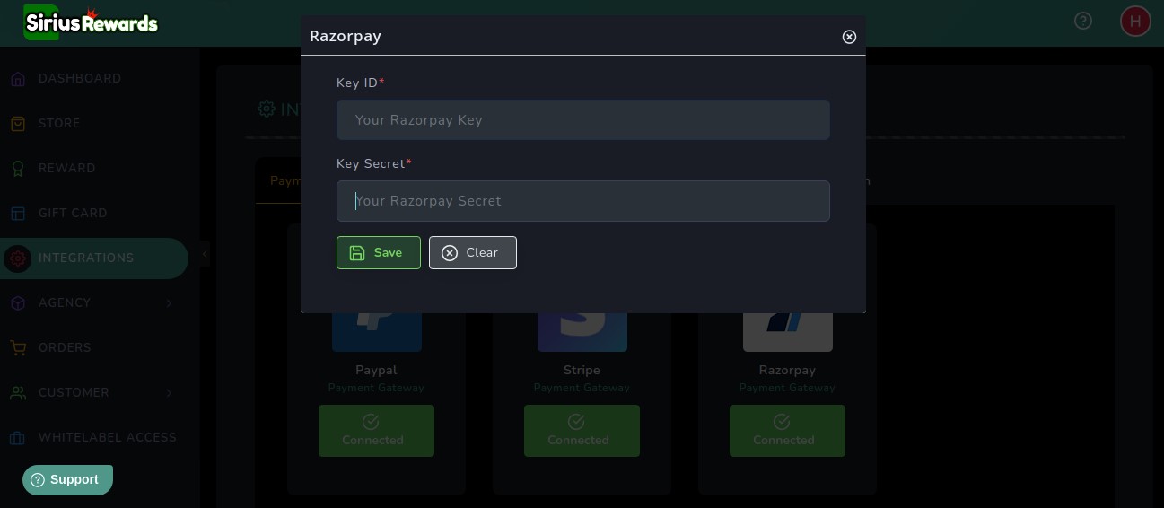Expand the Agency submenu chevron
The height and width of the screenshot is (508, 1164).
[x=169, y=303]
